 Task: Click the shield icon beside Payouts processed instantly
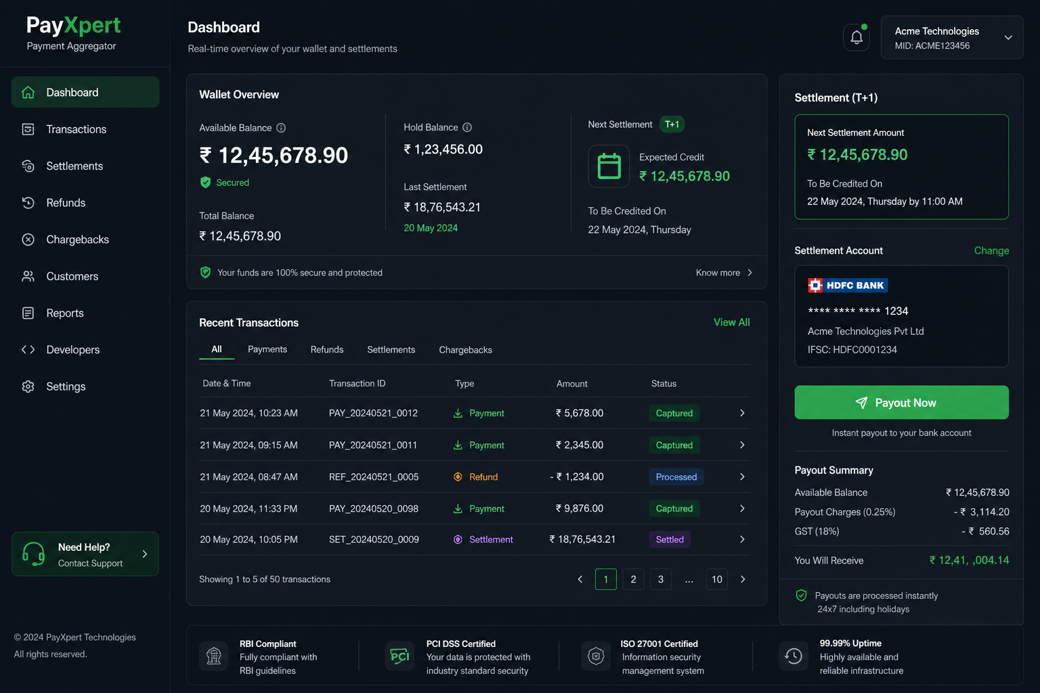tap(801, 596)
